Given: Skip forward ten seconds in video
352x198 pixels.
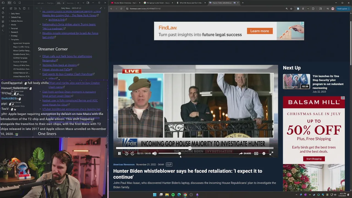Looking at the screenshot, I should point(132,153).
